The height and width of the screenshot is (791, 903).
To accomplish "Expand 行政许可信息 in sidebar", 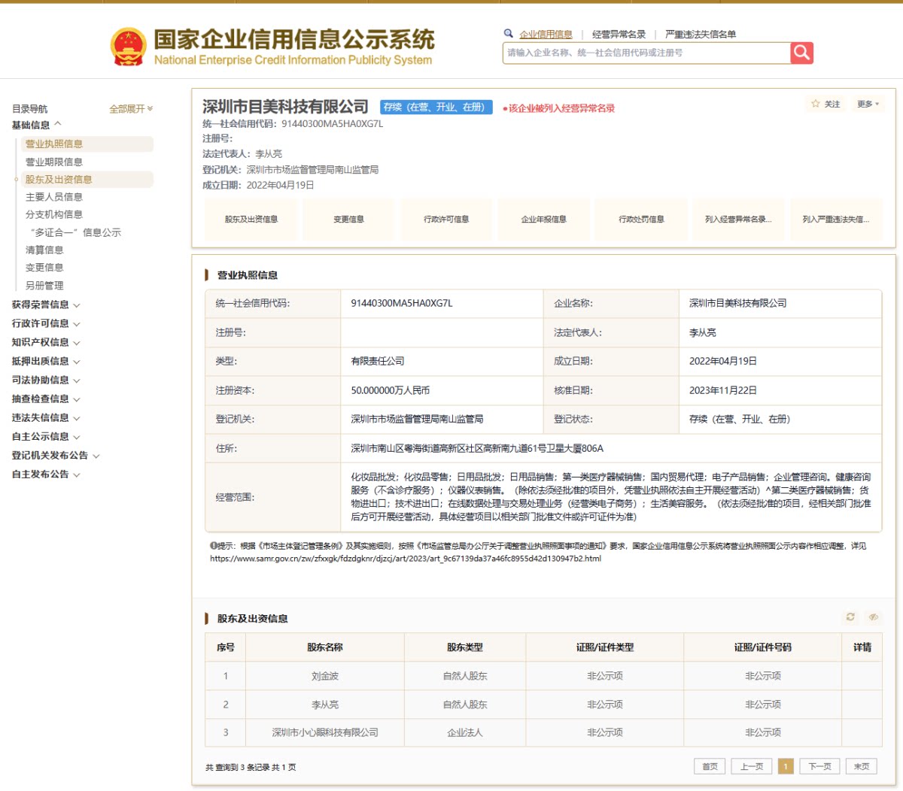I will click(x=46, y=323).
